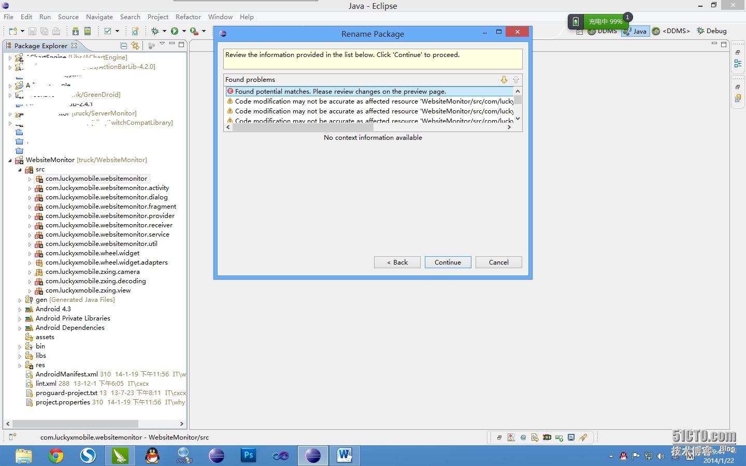The height and width of the screenshot is (466, 746).
Task: Select com.luckyxmobile.websitemonitor.dialog package
Action: tap(106, 197)
